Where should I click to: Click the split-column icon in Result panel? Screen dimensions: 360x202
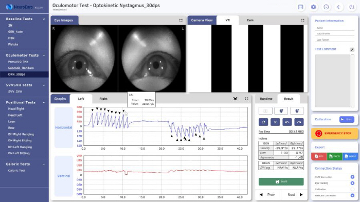pyautogui.click(x=265, y=111)
